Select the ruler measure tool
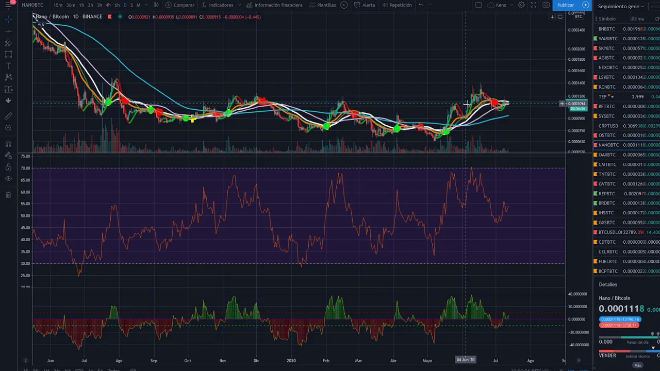The height and width of the screenshot is (371, 660). (8, 116)
